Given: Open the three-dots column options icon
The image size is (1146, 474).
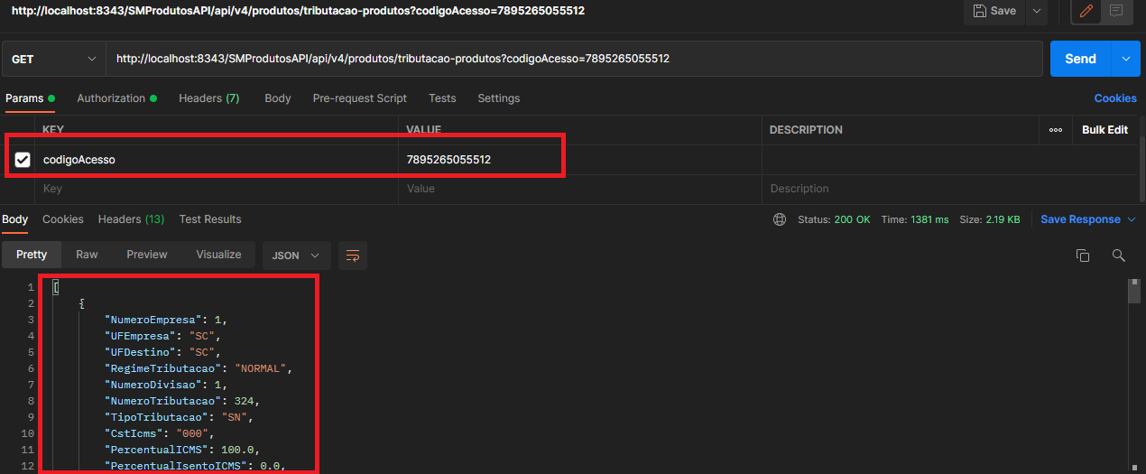Looking at the screenshot, I should [x=1055, y=130].
